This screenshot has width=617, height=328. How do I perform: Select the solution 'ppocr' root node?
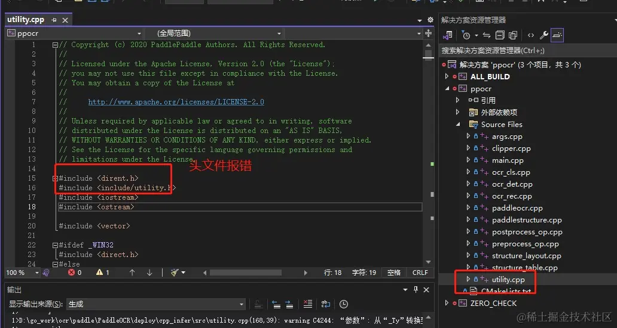[x=520, y=65]
